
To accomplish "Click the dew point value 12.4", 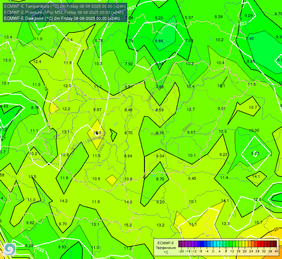I will click(x=37, y=62).
